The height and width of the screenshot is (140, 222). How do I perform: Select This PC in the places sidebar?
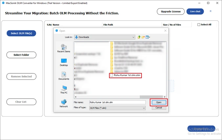64,90
